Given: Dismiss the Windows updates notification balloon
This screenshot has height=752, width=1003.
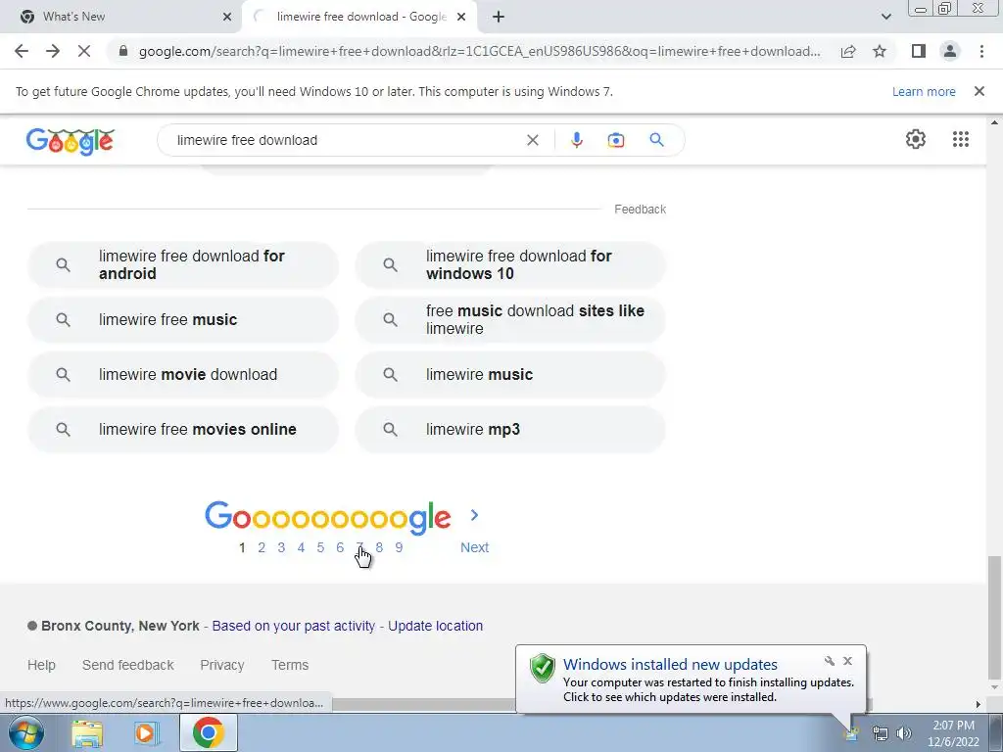Looking at the screenshot, I should pyautogui.click(x=847, y=661).
